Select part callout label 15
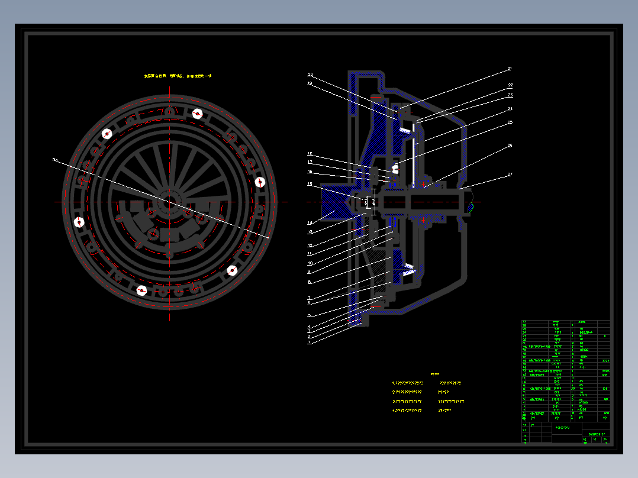 [x=310, y=184]
